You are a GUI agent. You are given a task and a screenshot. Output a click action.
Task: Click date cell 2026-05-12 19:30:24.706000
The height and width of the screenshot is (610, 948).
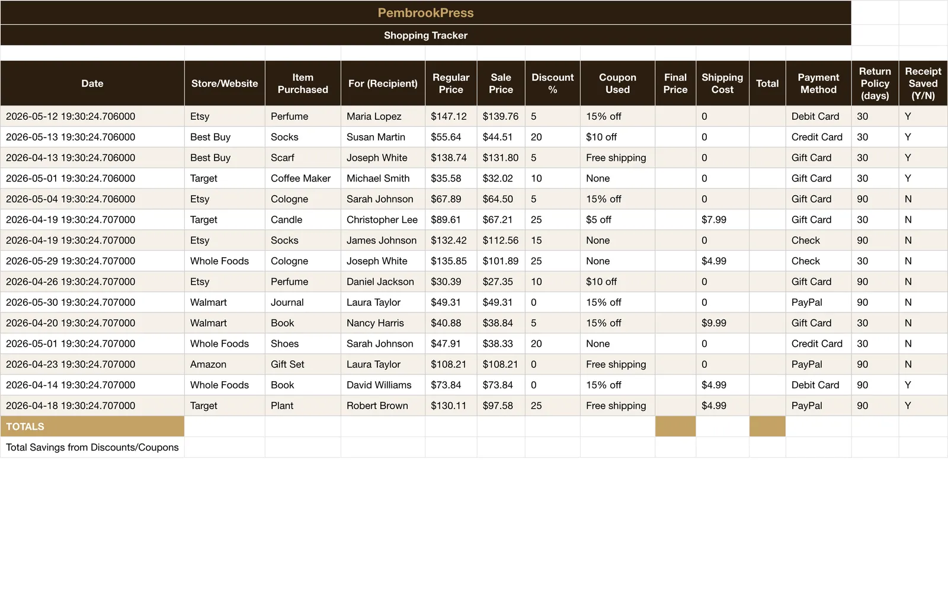pyautogui.click(x=92, y=116)
